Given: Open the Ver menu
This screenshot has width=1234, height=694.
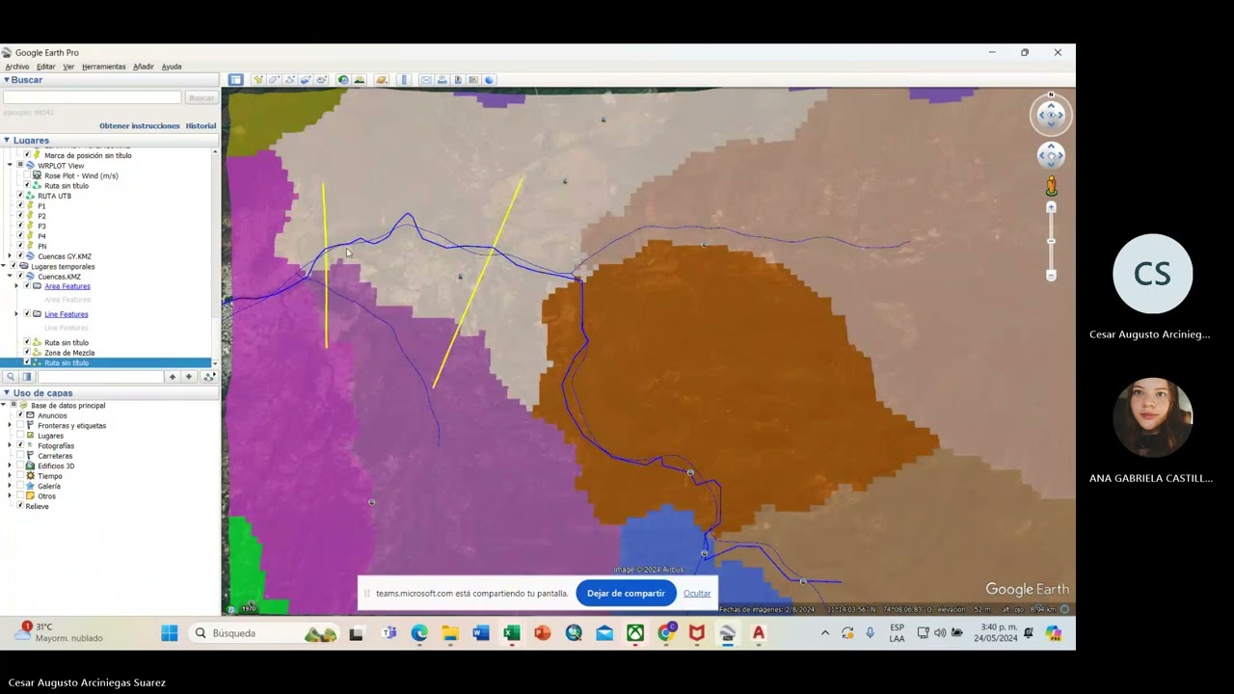Looking at the screenshot, I should [x=68, y=67].
